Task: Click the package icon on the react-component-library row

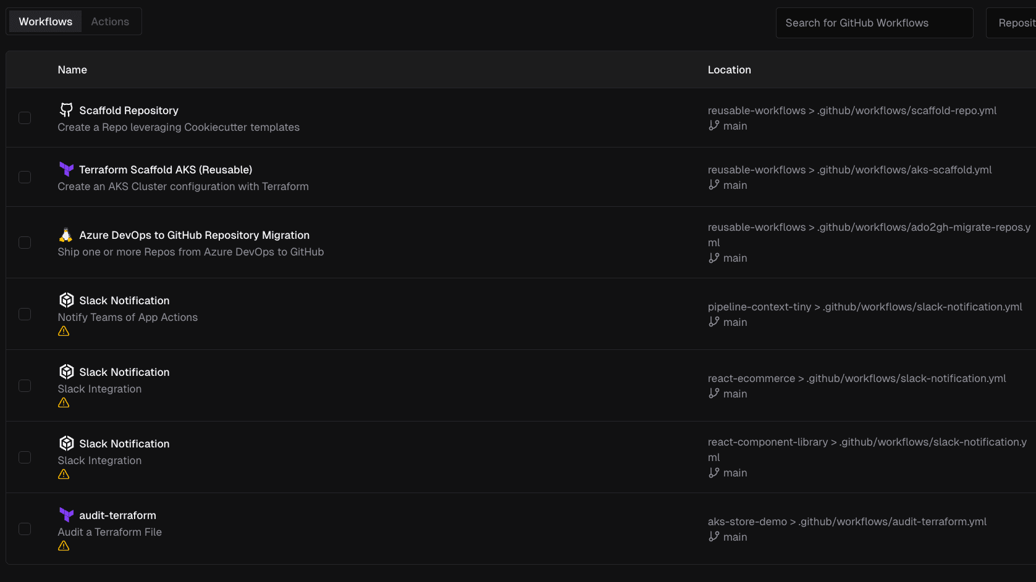Action: (66, 443)
